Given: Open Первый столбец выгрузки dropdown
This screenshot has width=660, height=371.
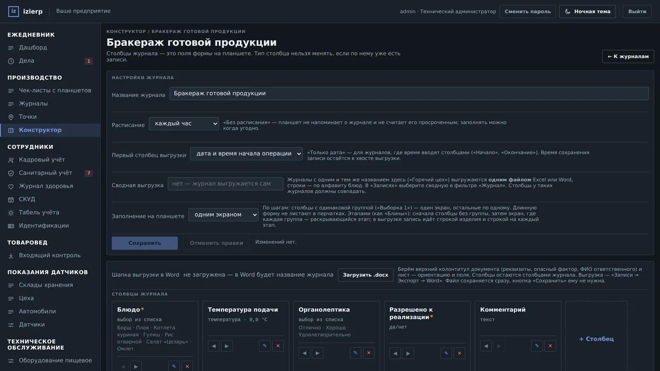Looking at the screenshot, I should [246, 154].
